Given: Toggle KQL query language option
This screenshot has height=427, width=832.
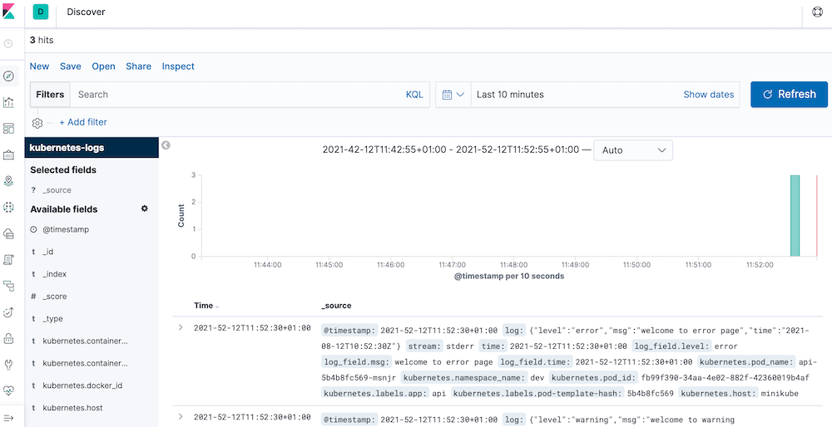Looking at the screenshot, I should coord(414,95).
